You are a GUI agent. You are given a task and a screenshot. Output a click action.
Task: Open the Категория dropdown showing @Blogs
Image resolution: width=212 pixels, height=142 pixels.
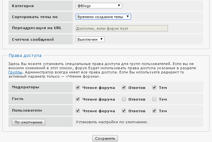click(x=99, y=5)
